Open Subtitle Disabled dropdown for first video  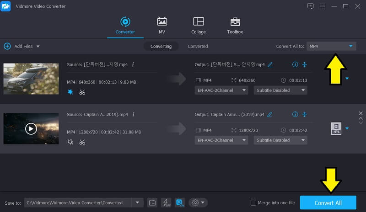(x=280, y=90)
